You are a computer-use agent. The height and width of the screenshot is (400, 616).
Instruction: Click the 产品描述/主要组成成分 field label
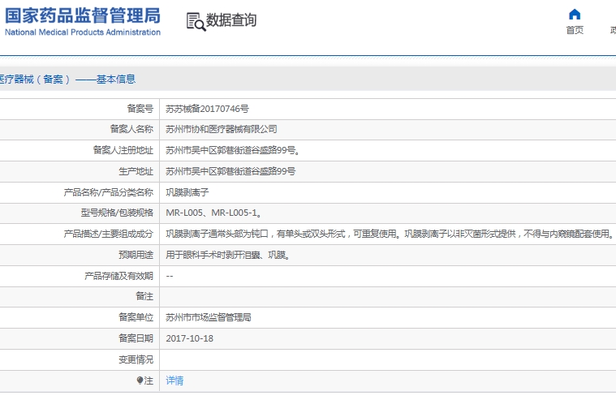[x=109, y=234]
